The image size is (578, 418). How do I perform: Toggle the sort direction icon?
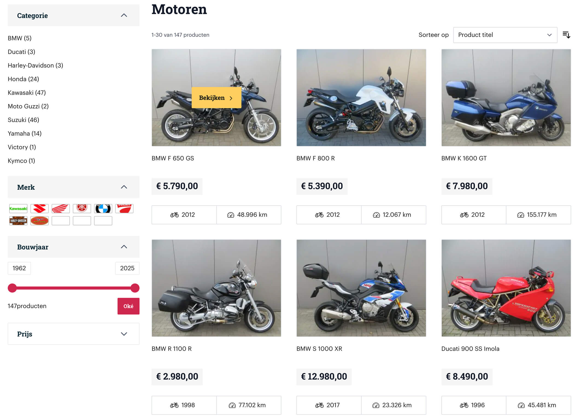click(566, 35)
